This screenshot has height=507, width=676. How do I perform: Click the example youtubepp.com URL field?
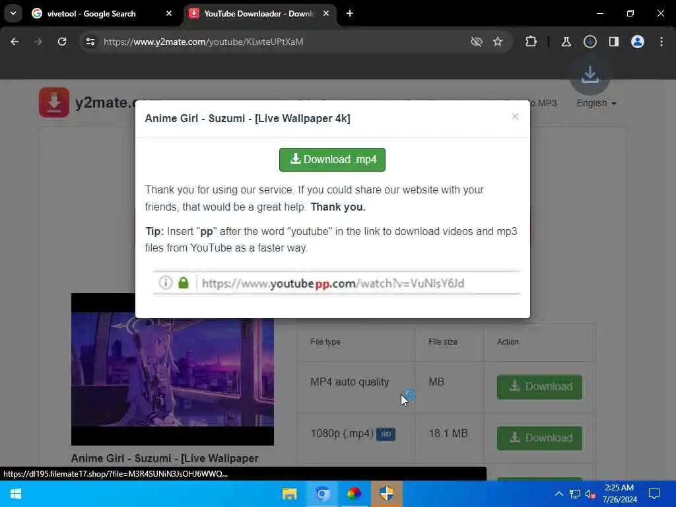pos(336,283)
